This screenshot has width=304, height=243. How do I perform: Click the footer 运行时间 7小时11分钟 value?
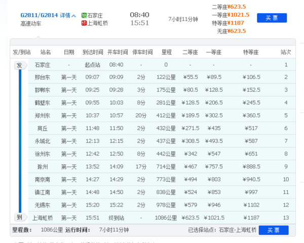(114, 230)
